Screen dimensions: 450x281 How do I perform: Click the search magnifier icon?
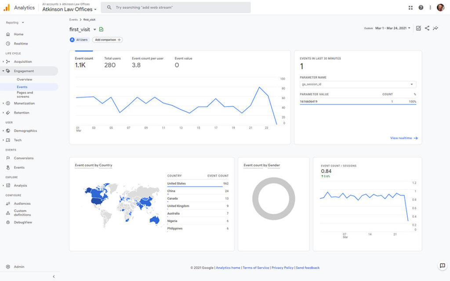[x=109, y=7]
